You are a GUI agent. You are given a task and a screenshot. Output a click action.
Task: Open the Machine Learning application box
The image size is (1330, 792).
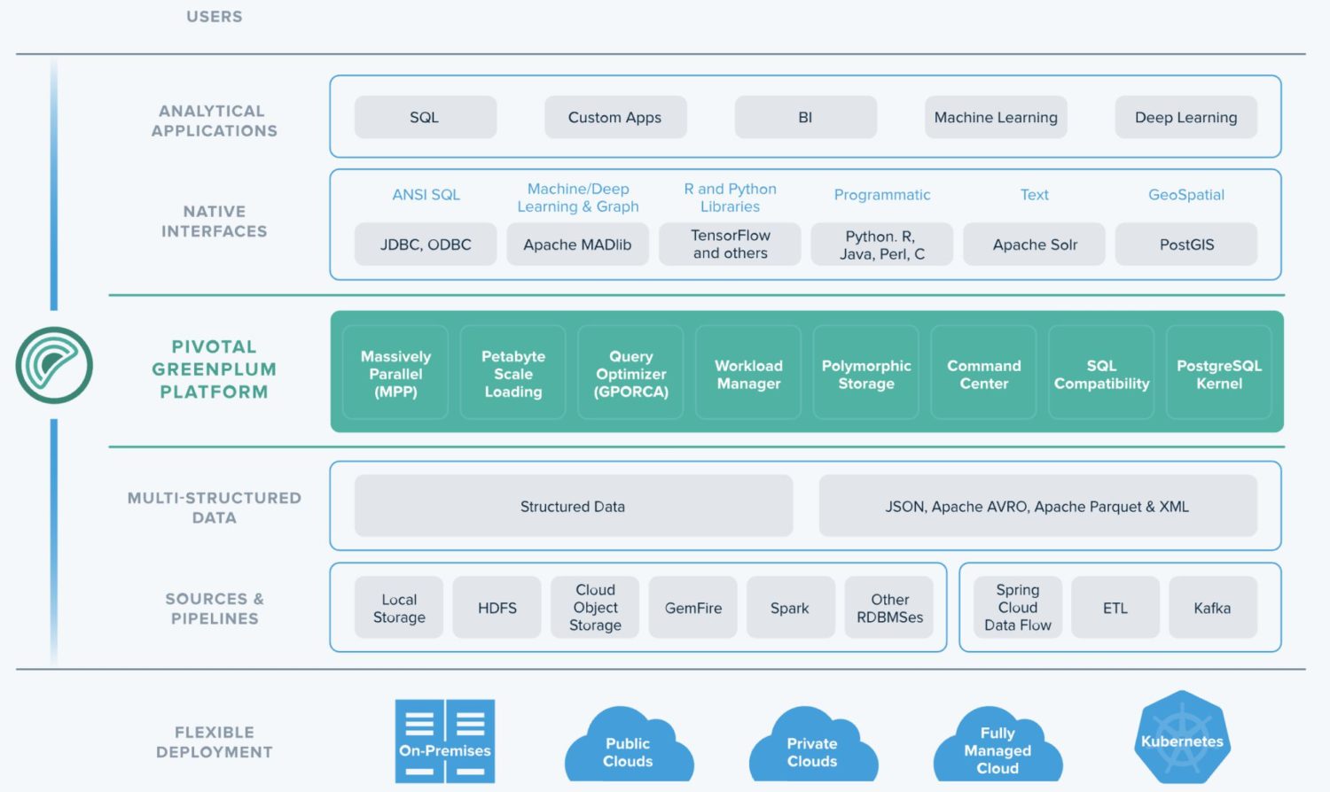coord(995,116)
